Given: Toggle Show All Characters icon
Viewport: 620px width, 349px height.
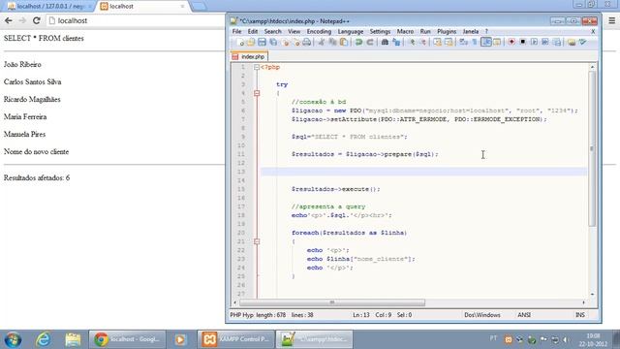Looking at the screenshot, I should click(x=475, y=42).
